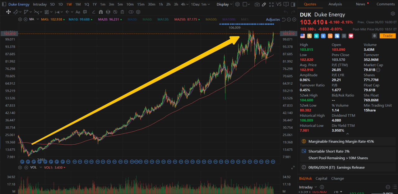The image size is (398, 194).
Task: Click the blue price tag badge icon
Action: tap(337, 36)
